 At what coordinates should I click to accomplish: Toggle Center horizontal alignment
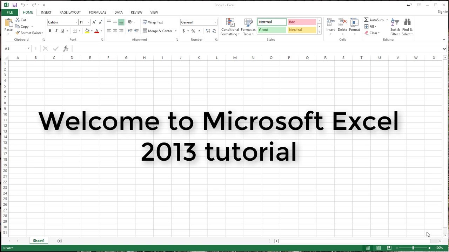[115, 31]
